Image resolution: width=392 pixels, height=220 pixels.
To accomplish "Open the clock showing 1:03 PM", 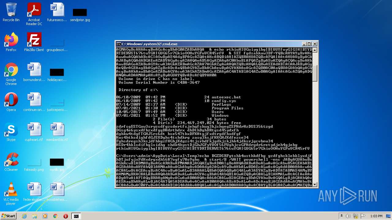I will click(x=376, y=216).
